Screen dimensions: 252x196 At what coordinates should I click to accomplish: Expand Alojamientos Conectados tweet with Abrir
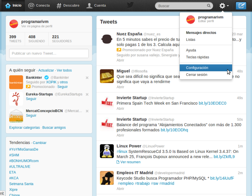(120, 135)
